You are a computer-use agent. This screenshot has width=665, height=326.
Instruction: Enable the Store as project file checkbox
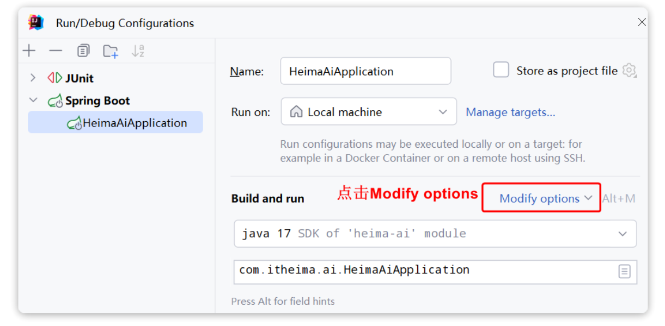point(501,70)
